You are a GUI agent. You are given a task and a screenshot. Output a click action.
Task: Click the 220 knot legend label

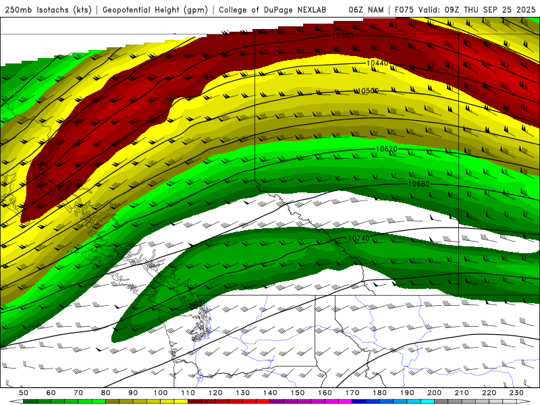(x=489, y=393)
